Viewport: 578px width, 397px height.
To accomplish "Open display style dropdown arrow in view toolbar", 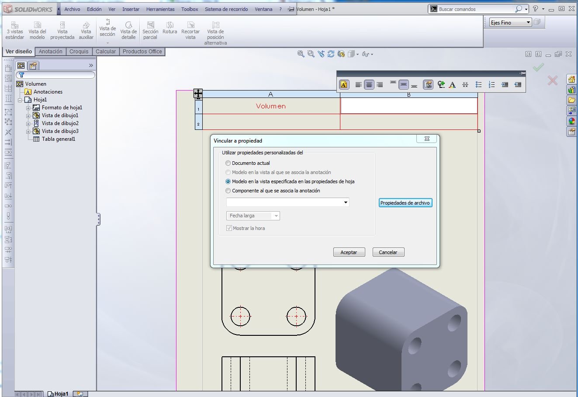I will coord(357,54).
